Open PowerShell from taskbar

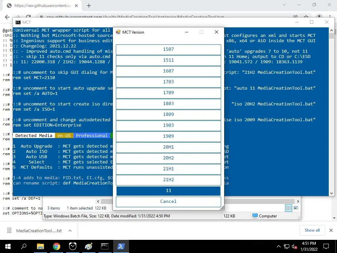point(121,246)
